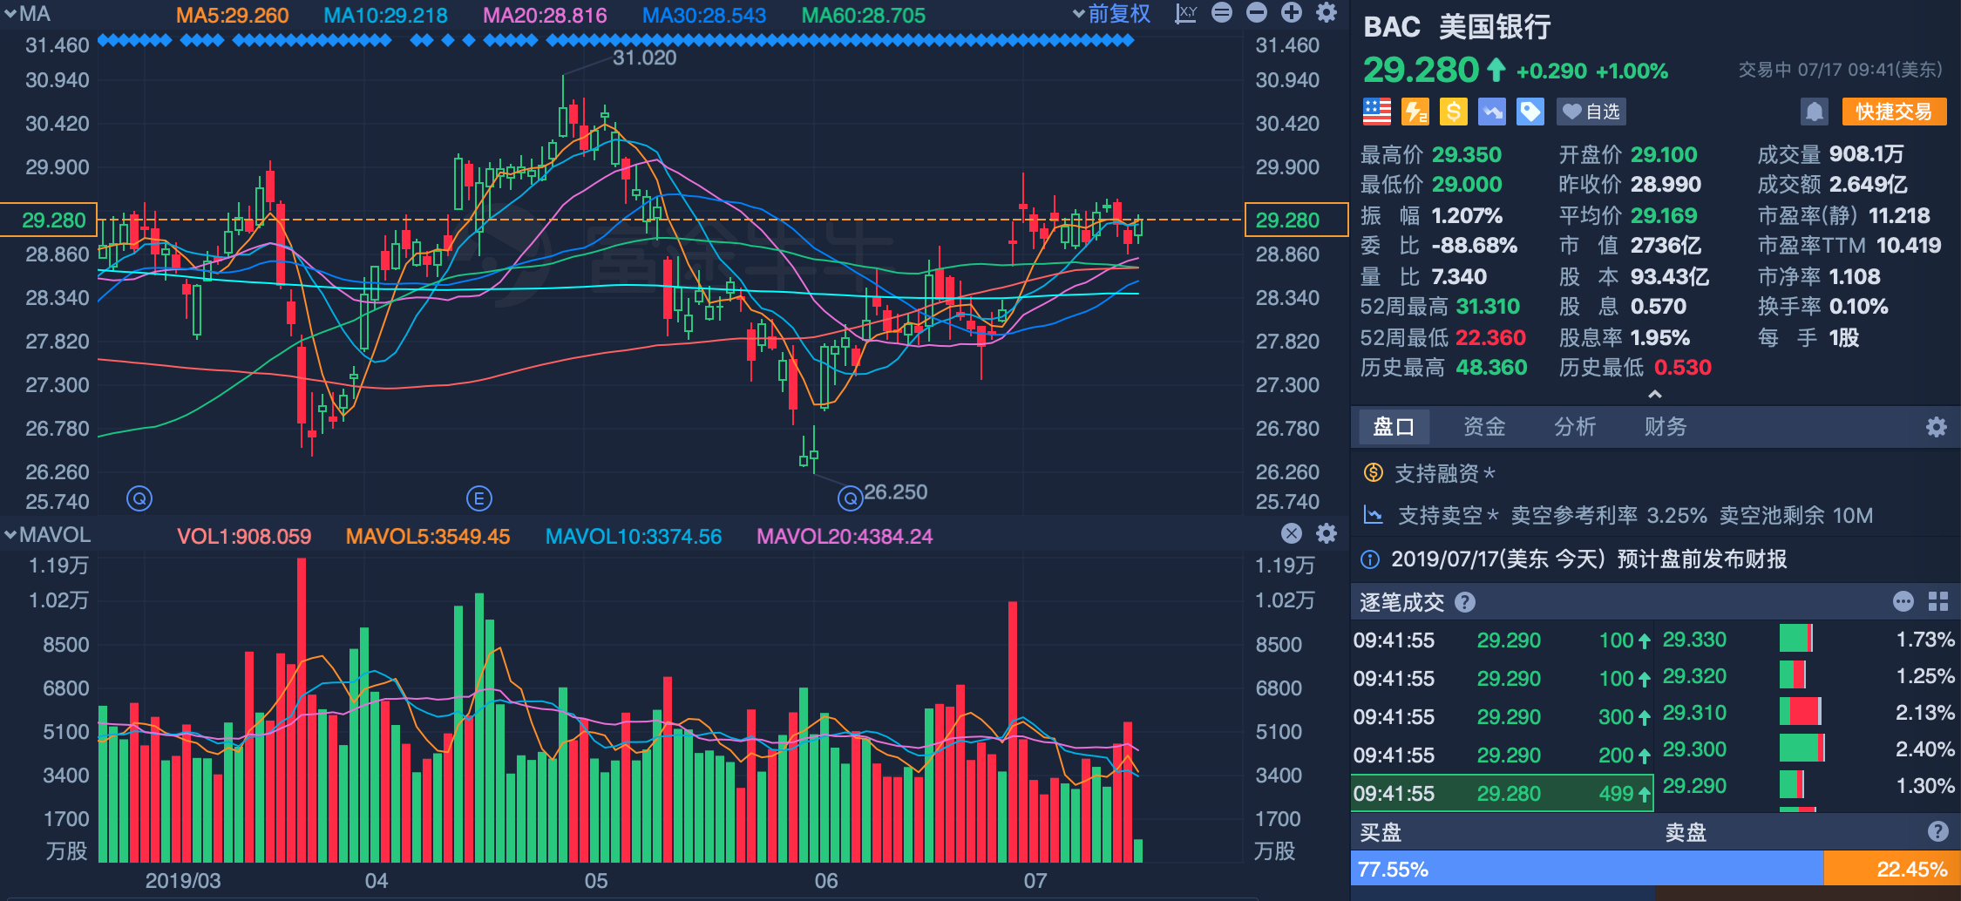Open the 前复权 adjustment dropdown
The width and height of the screenshot is (1961, 901).
1111,13
